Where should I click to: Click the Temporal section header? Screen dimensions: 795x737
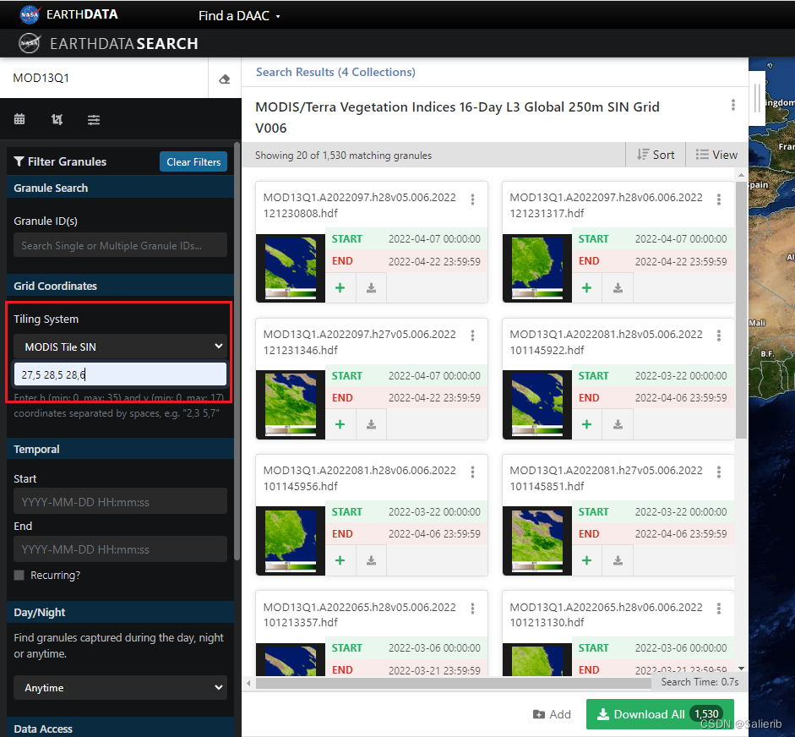pyautogui.click(x=120, y=450)
